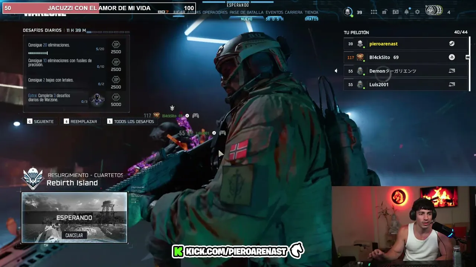The image size is (476, 267).
Task: Click the XP icon for the 20 eliminations challenge
Action: pyautogui.click(x=116, y=44)
